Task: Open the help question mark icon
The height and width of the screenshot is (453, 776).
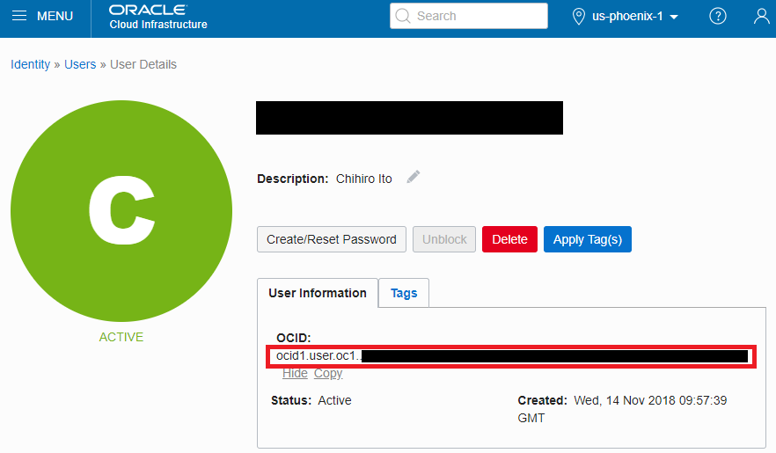Action: (718, 17)
